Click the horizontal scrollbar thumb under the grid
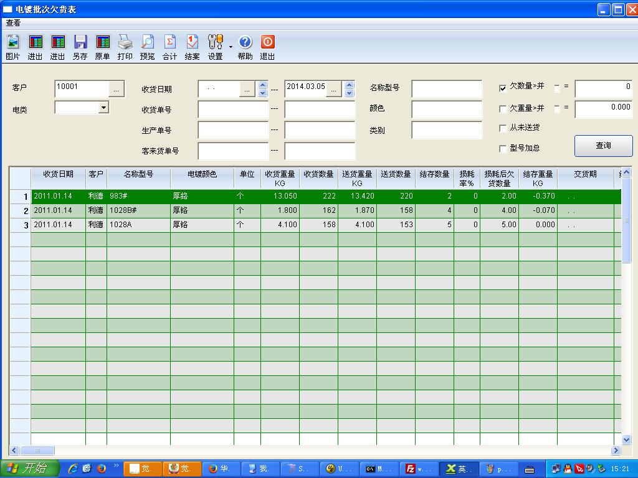Image resolution: width=638 pixels, height=478 pixels. tap(37, 451)
